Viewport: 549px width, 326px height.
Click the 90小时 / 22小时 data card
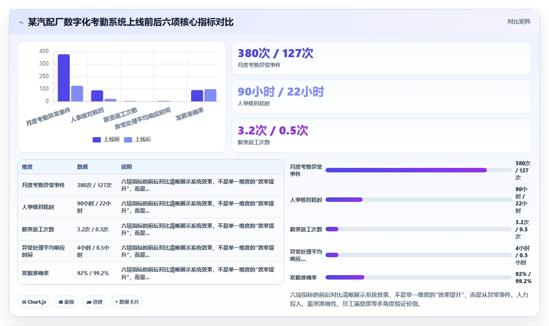coord(381,96)
